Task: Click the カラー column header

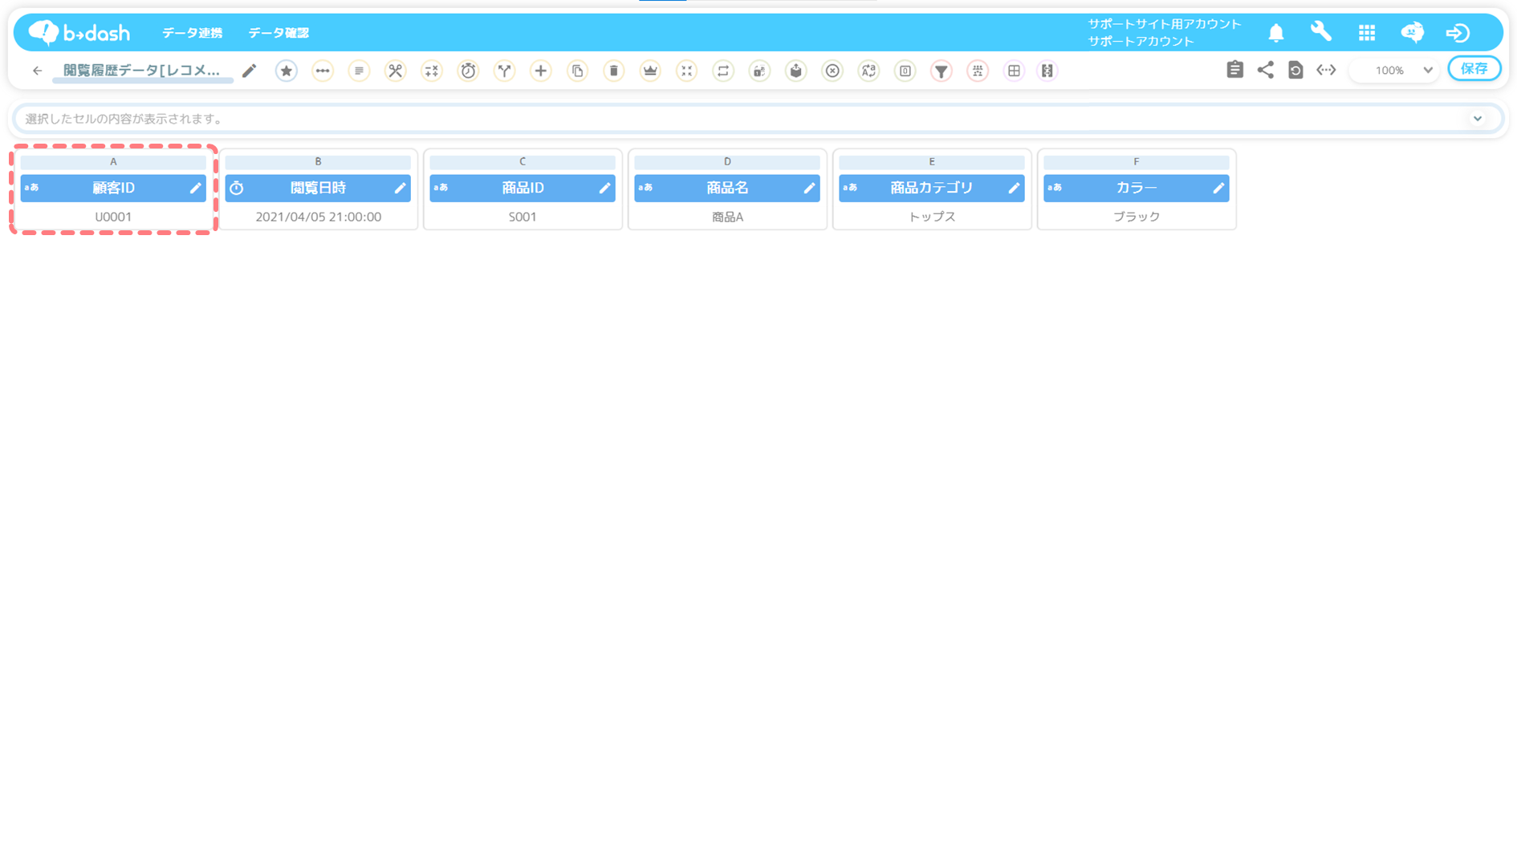Action: click(x=1137, y=188)
